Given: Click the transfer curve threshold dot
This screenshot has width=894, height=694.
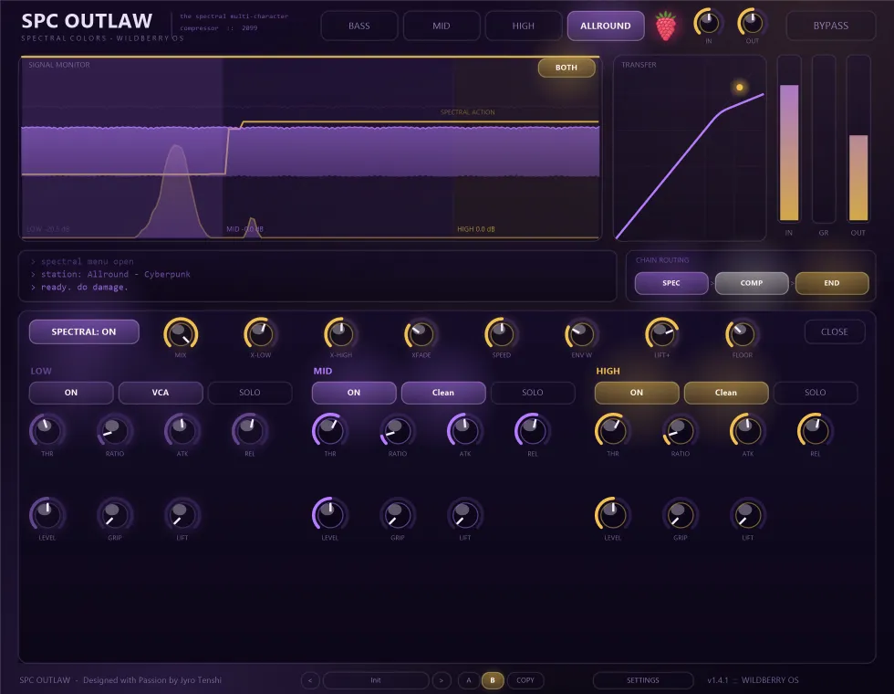Looking at the screenshot, I should 740,88.
